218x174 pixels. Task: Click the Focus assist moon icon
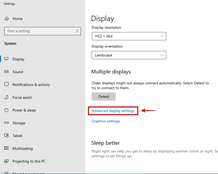tap(6, 98)
